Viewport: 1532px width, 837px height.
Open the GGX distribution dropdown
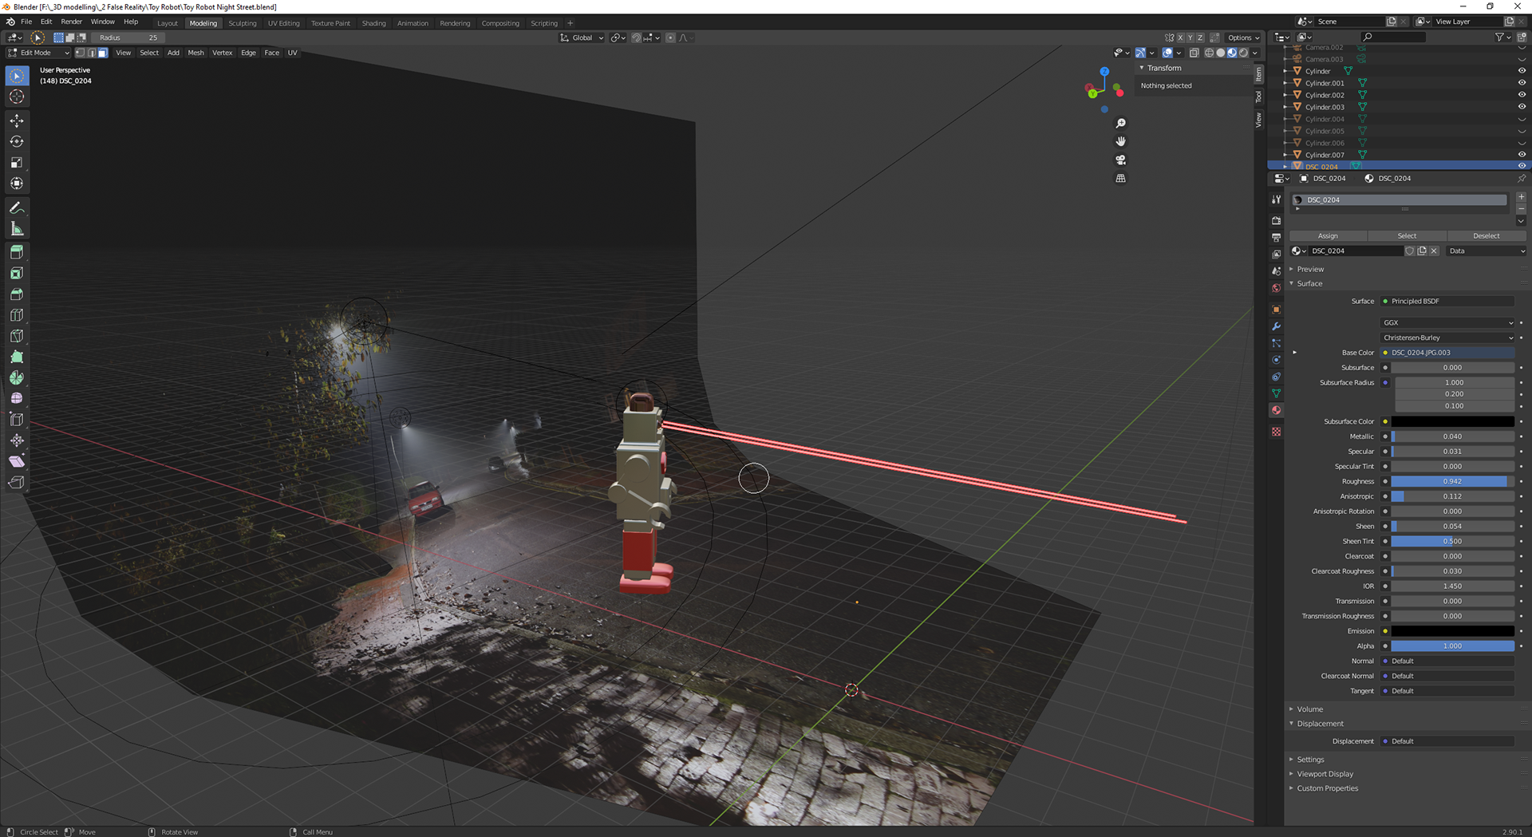pos(1447,322)
